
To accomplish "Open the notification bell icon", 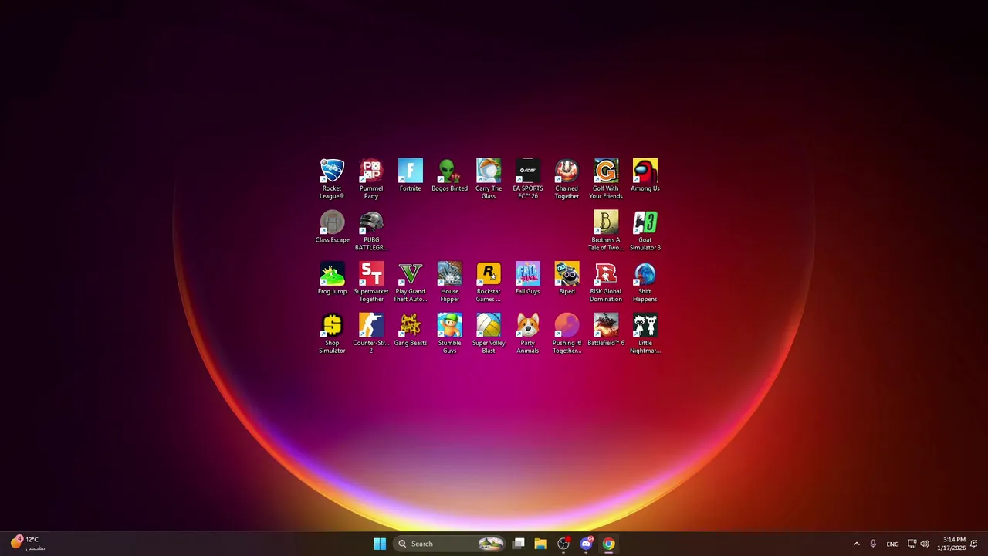I will (x=974, y=544).
